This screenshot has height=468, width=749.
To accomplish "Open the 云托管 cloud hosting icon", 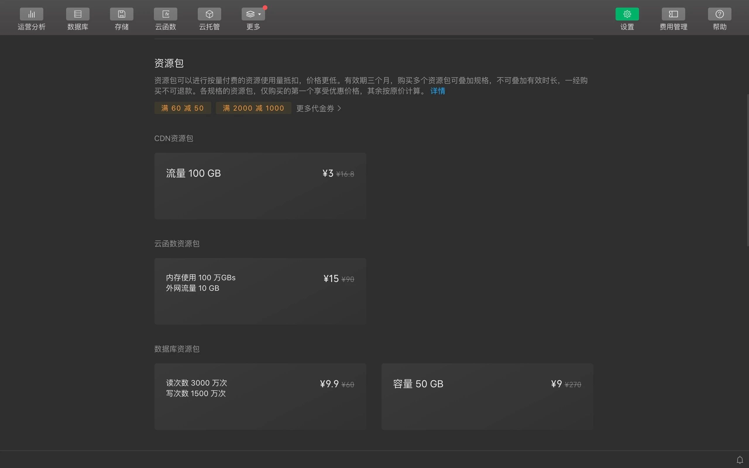I will click(x=209, y=14).
